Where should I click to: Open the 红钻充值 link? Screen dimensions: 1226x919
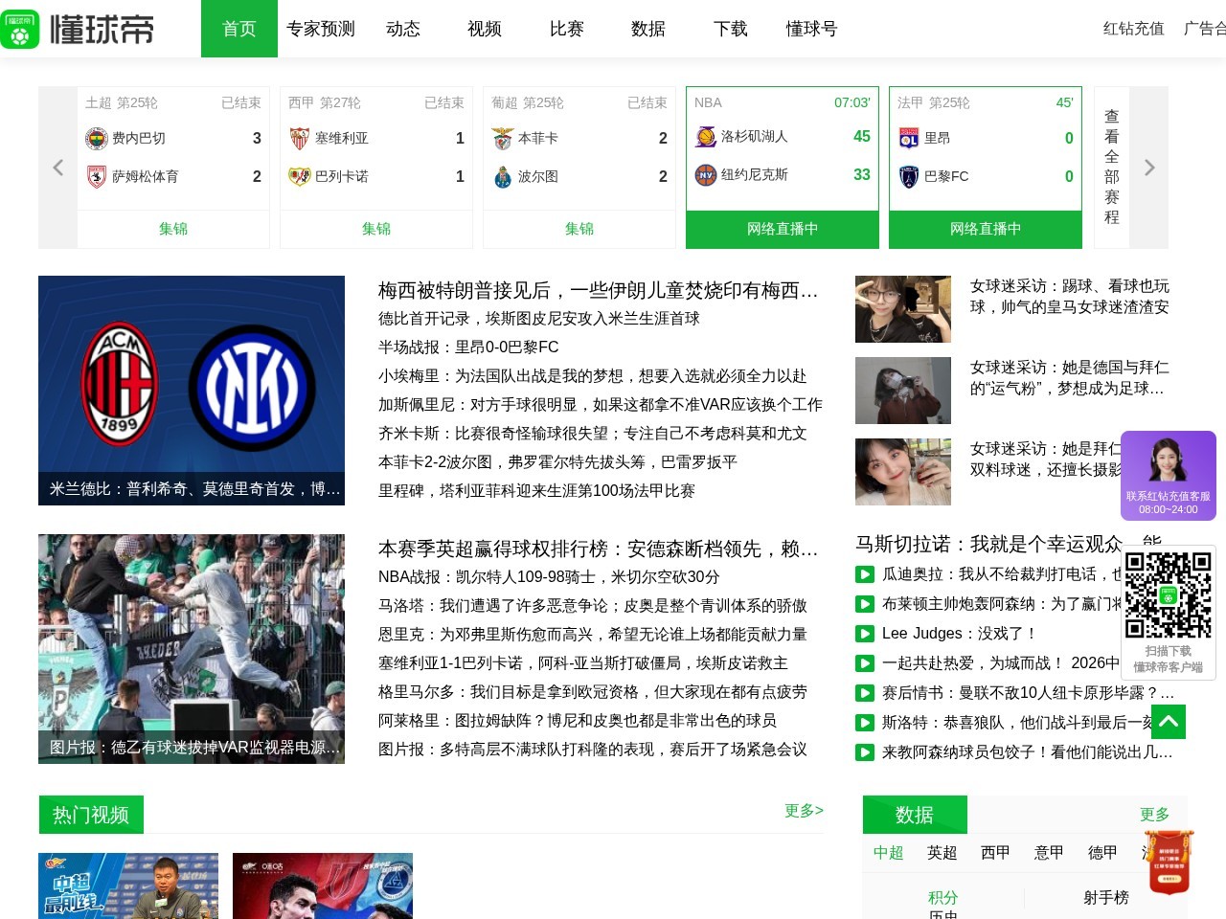1132,29
